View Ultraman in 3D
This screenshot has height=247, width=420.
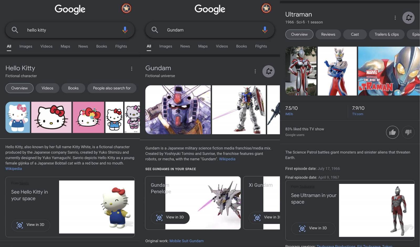tap(313, 228)
